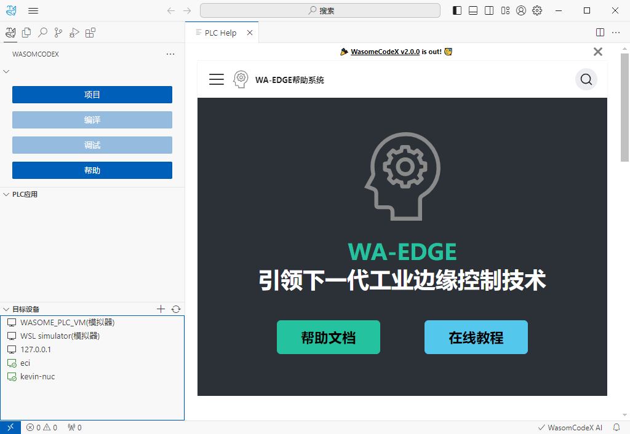Toggle the bottom panel layout icon

click(x=473, y=11)
